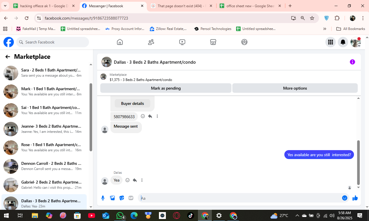Open a new browser tab
Screen dimensions: 369x221
click(x=290, y=6)
